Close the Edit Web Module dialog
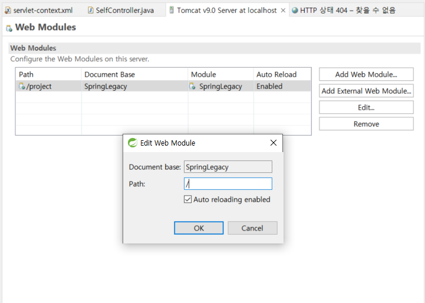425x303 pixels. coord(274,143)
